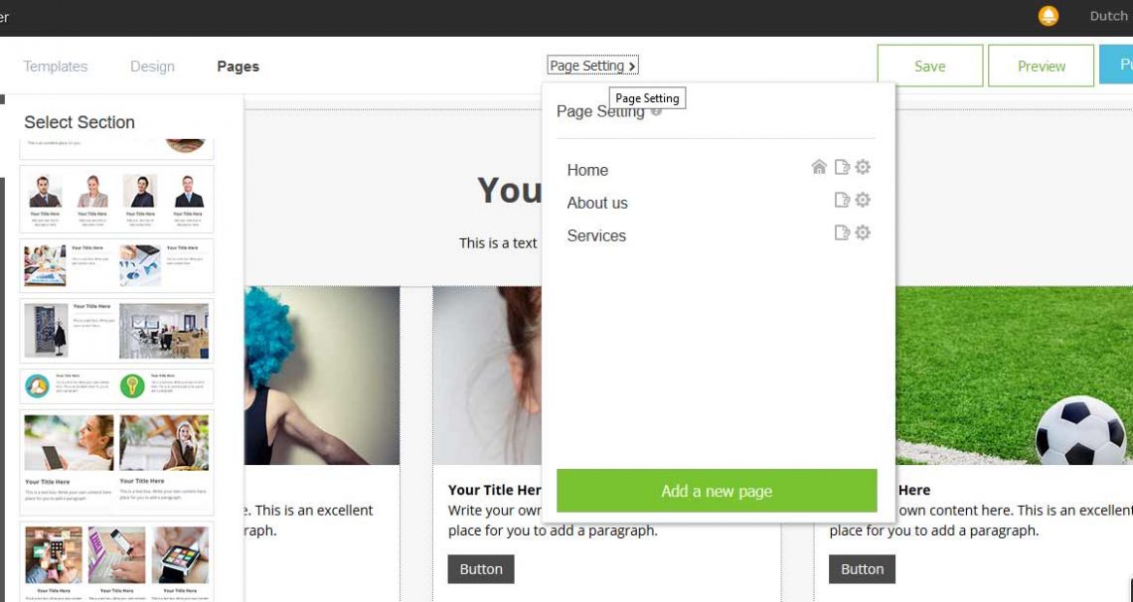
Task: Choose the four-person team section thumbnail
Action: [x=116, y=199]
